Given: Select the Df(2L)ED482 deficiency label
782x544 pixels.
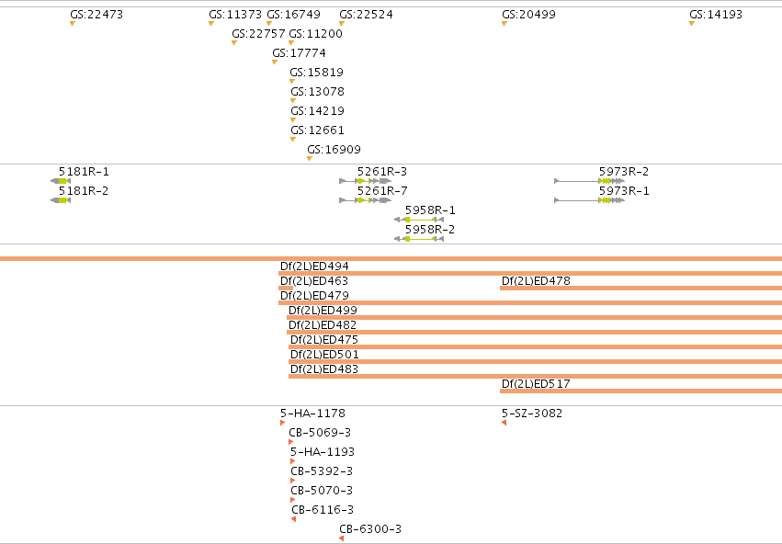Looking at the screenshot, I should pyautogui.click(x=323, y=325).
